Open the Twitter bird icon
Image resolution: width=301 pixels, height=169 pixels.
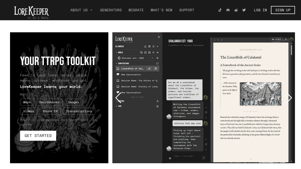(244, 10)
